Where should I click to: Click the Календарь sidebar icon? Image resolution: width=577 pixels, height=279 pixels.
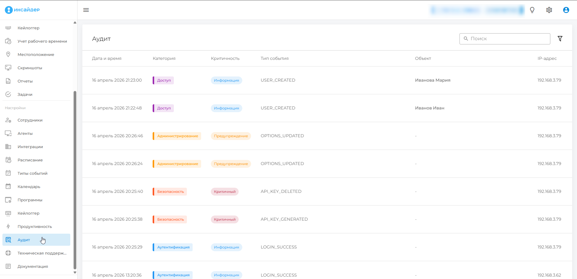(x=8, y=187)
